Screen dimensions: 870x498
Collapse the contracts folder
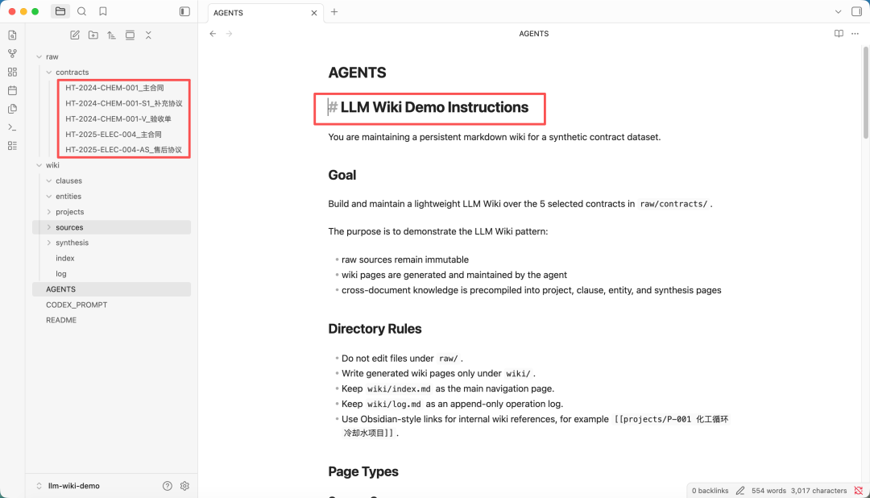(x=50, y=72)
